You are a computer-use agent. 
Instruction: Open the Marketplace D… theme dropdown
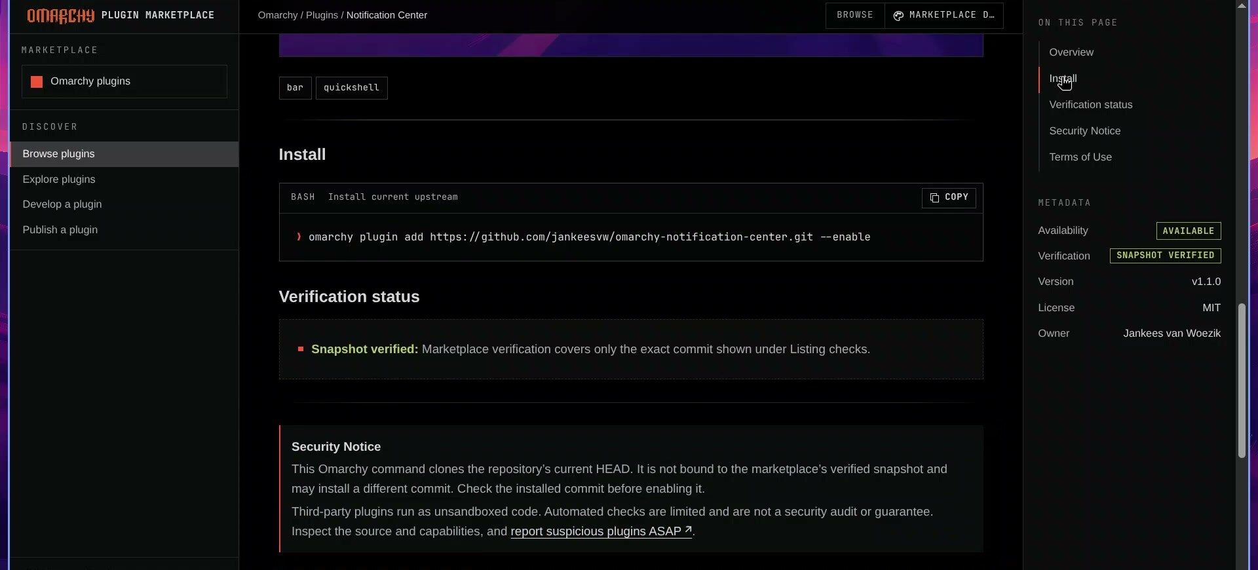point(943,15)
